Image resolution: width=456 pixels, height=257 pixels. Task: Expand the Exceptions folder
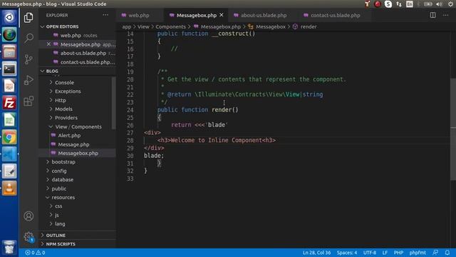(68, 91)
